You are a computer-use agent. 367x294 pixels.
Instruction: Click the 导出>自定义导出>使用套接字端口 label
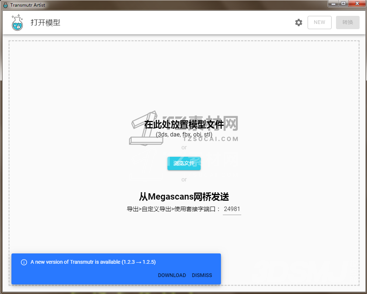click(x=173, y=209)
